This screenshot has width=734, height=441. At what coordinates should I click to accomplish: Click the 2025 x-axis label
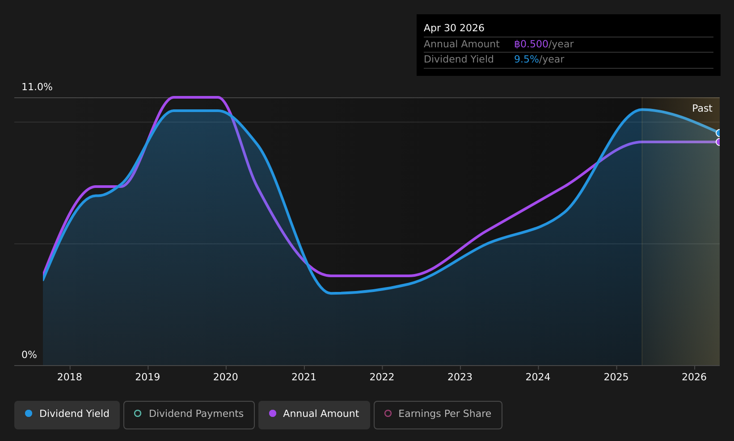(616, 377)
